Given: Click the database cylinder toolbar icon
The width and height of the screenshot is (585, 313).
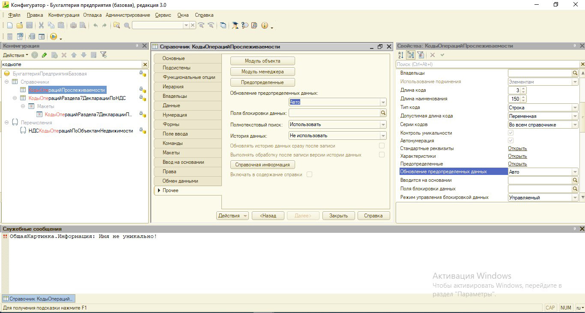Looking at the screenshot, I should point(32,37).
